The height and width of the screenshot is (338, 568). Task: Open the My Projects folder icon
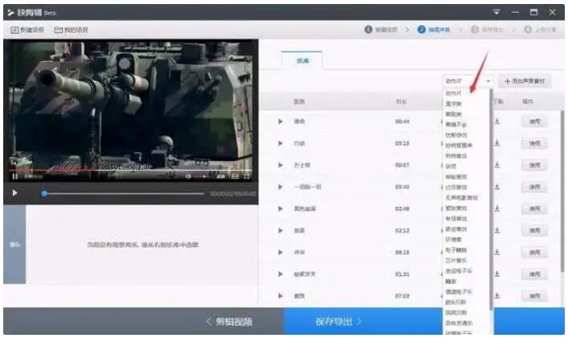point(58,30)
